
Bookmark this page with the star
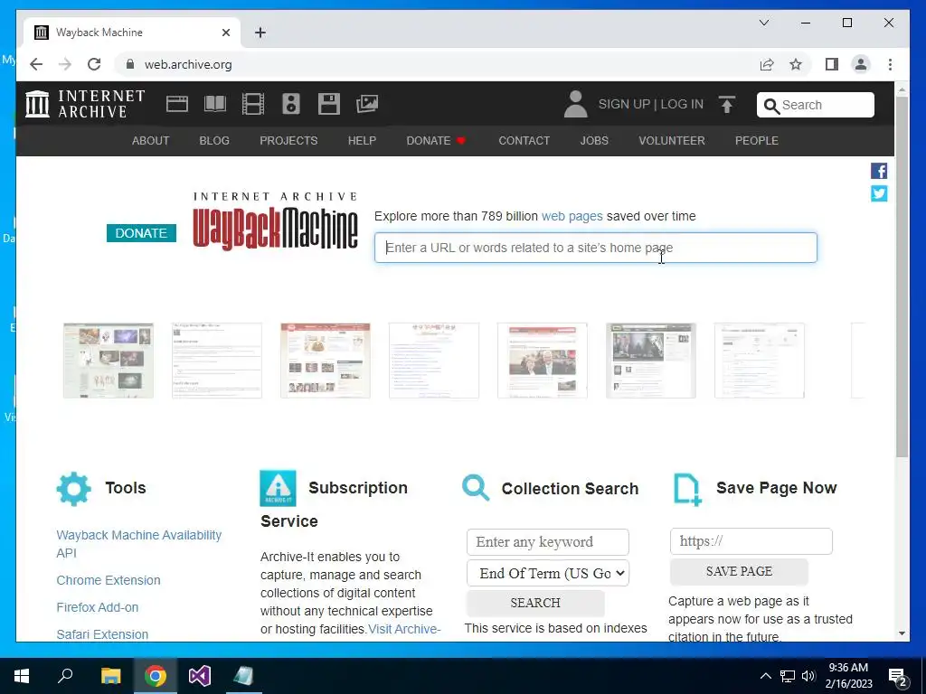[x=796, y=64]
